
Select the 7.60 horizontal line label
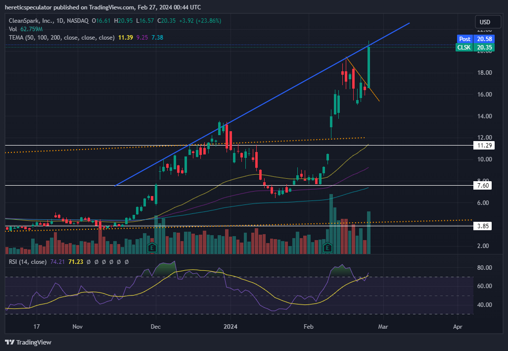click(x=483, y=186)
